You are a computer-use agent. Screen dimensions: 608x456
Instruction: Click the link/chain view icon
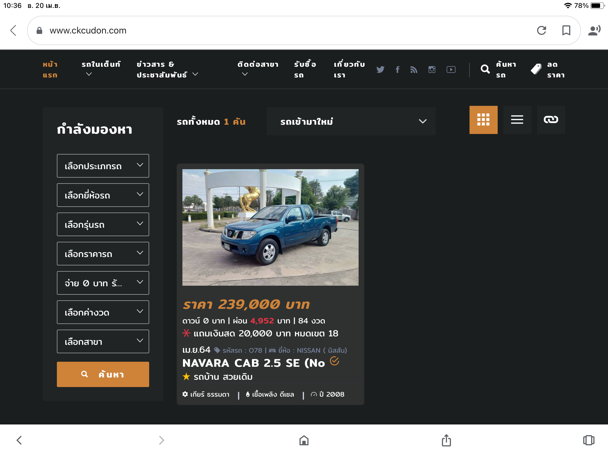pos(551,120)
